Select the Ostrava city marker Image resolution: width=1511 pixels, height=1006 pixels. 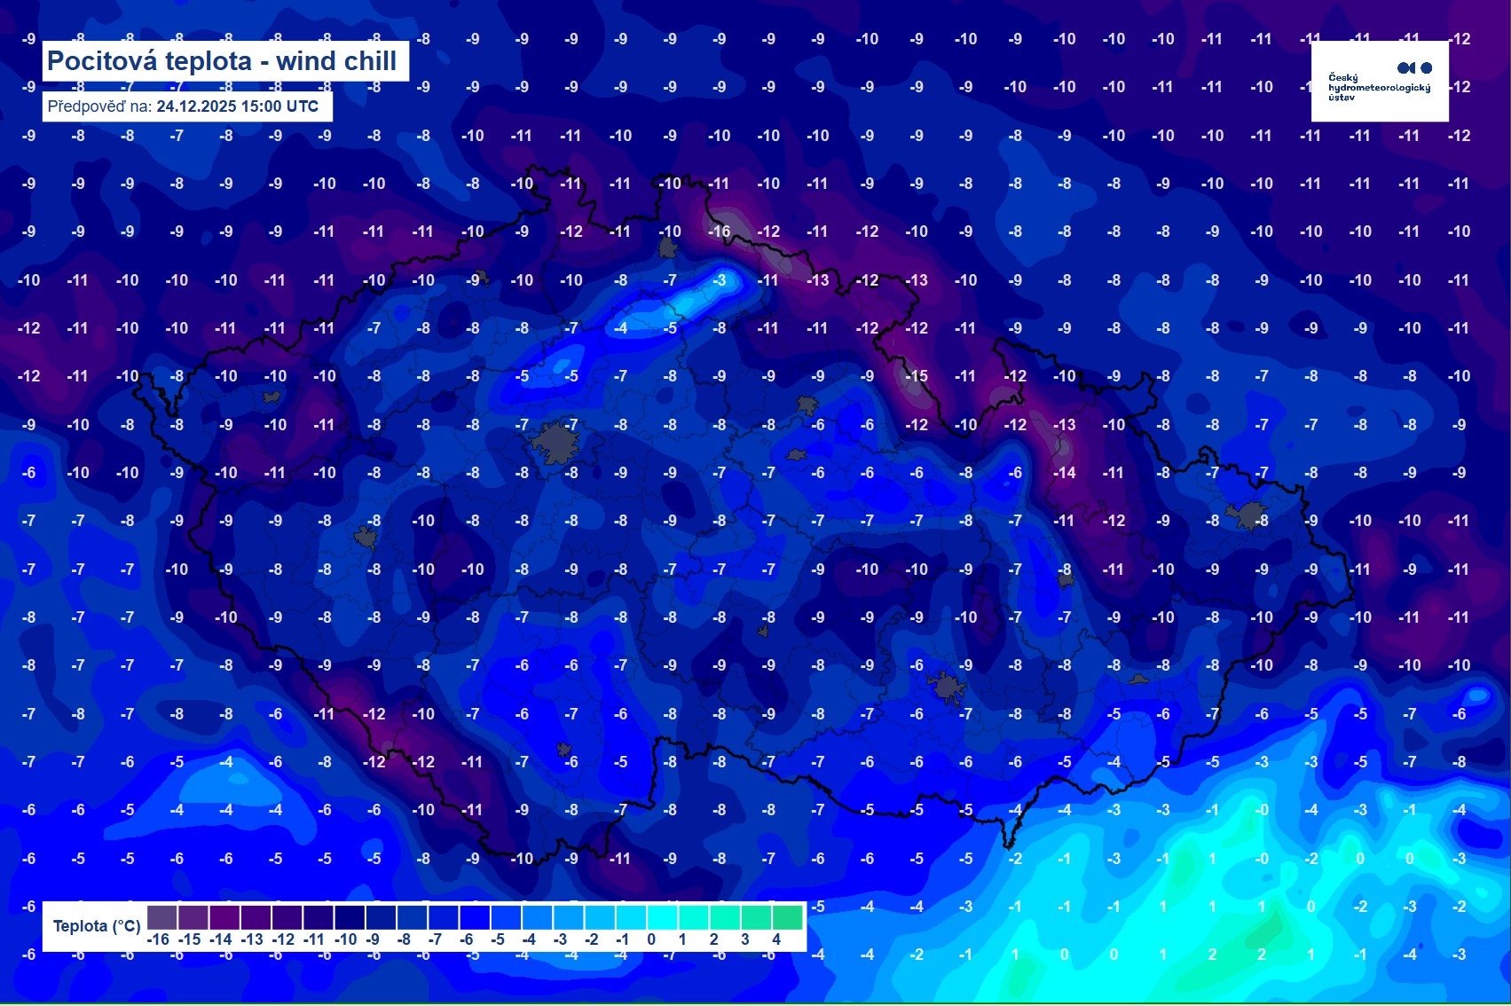1248,515
